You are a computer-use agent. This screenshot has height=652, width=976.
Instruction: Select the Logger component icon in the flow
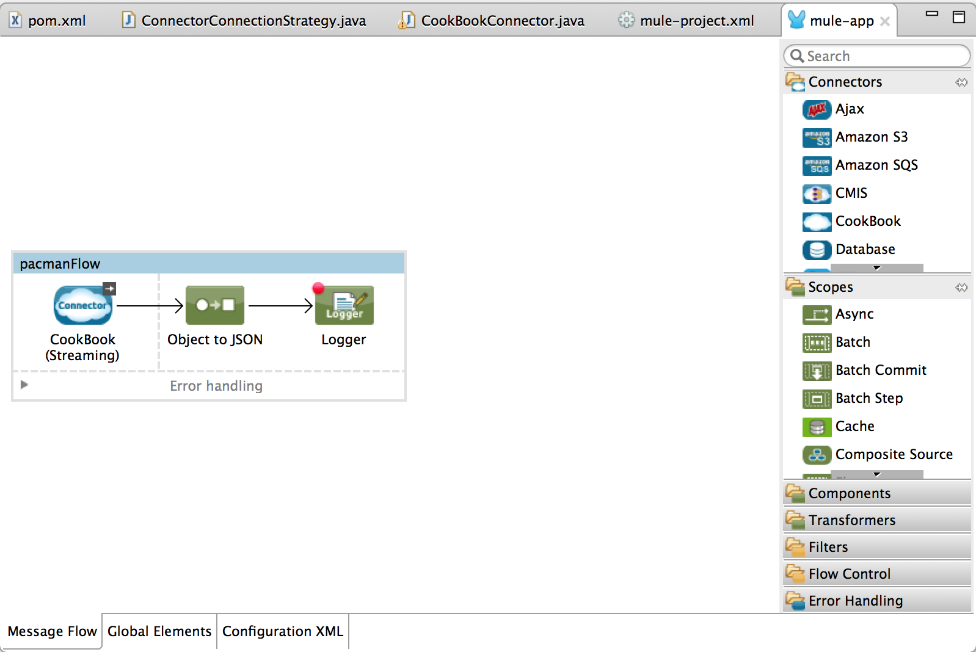point(344,305)
